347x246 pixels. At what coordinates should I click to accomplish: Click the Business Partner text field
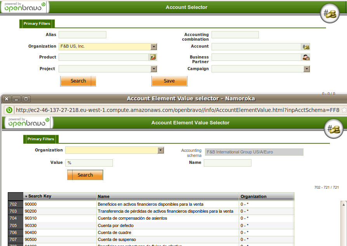[256, 57]
